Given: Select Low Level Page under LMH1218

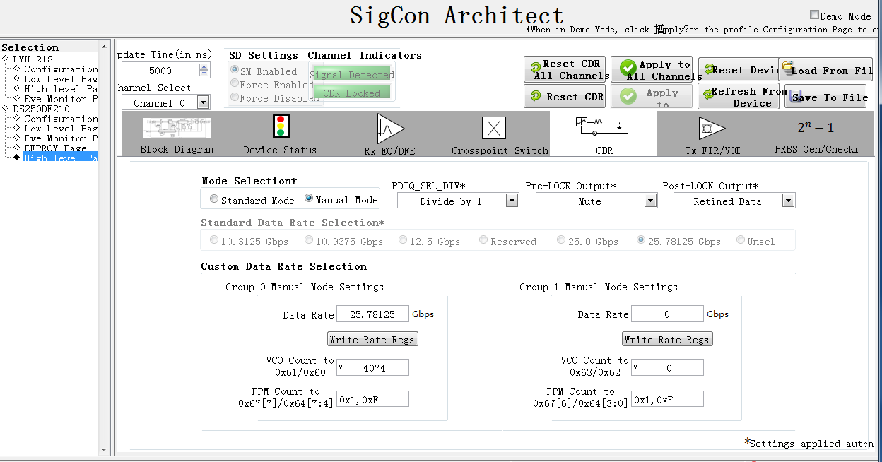Looking at the screenshot, I should coord(61,79).
